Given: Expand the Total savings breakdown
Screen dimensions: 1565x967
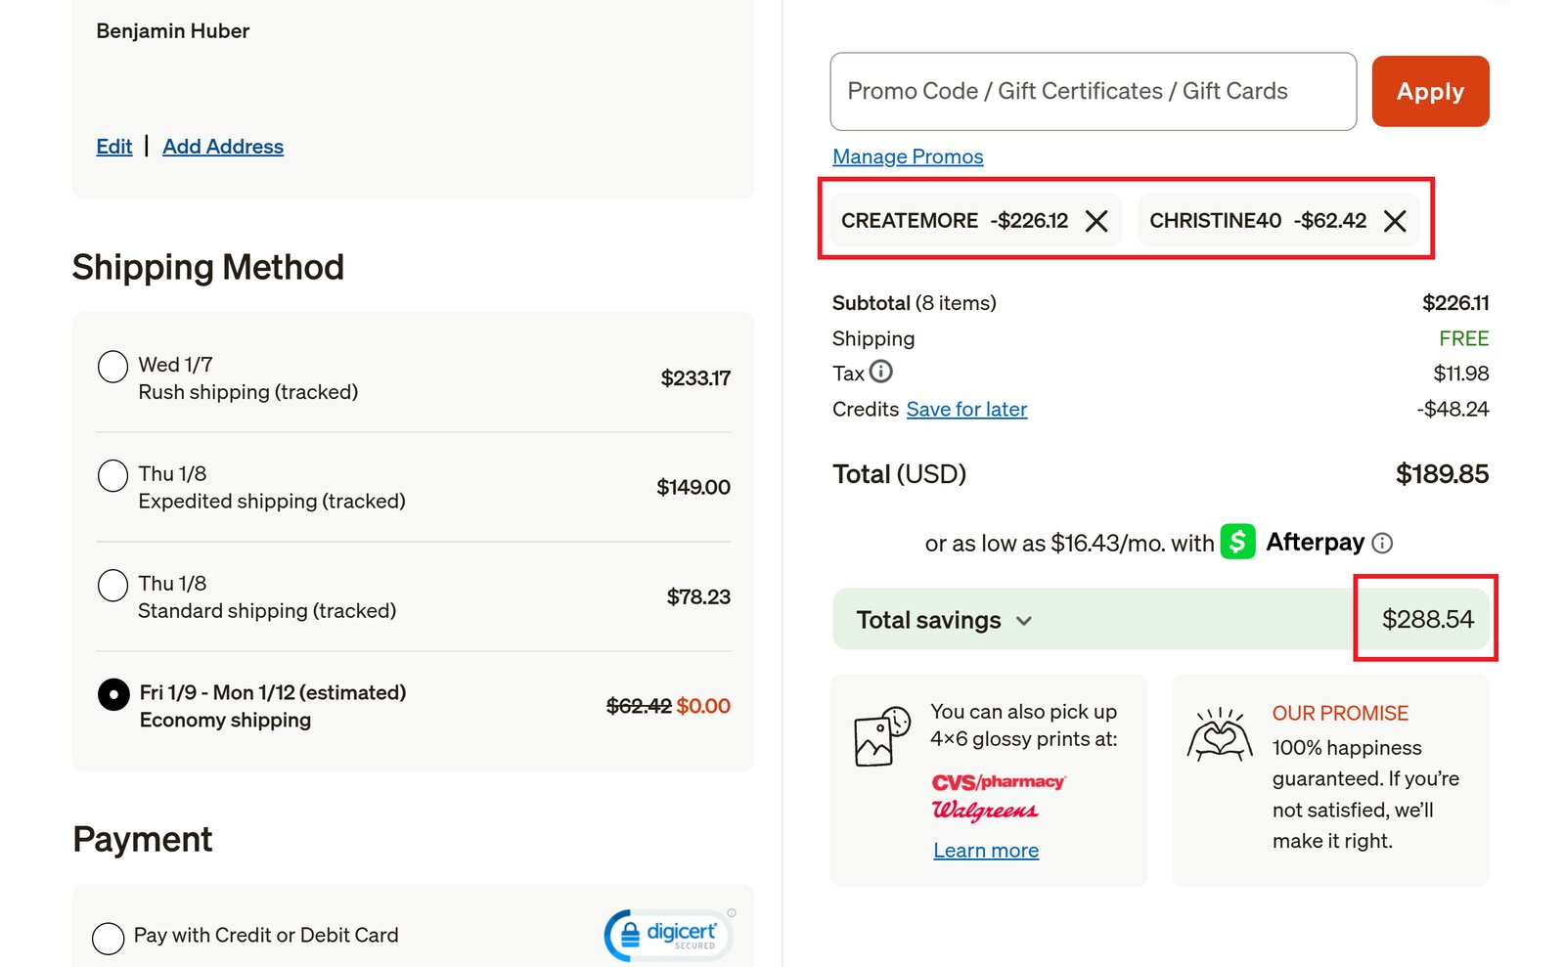Looking at the screenshot, I should pyautogui.click(x=1024, y=620).
